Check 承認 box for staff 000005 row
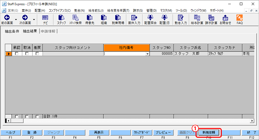This screenshot has width=259, height=140. 17,54
